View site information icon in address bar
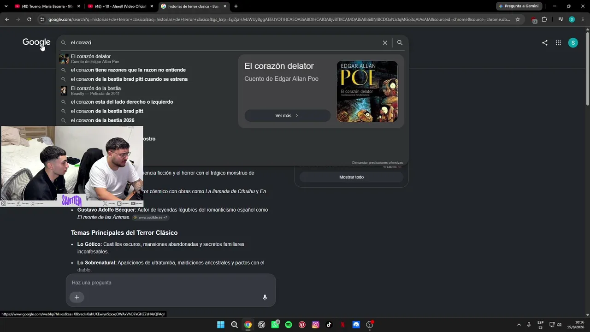590x332 pixels. tap(42, 19)
